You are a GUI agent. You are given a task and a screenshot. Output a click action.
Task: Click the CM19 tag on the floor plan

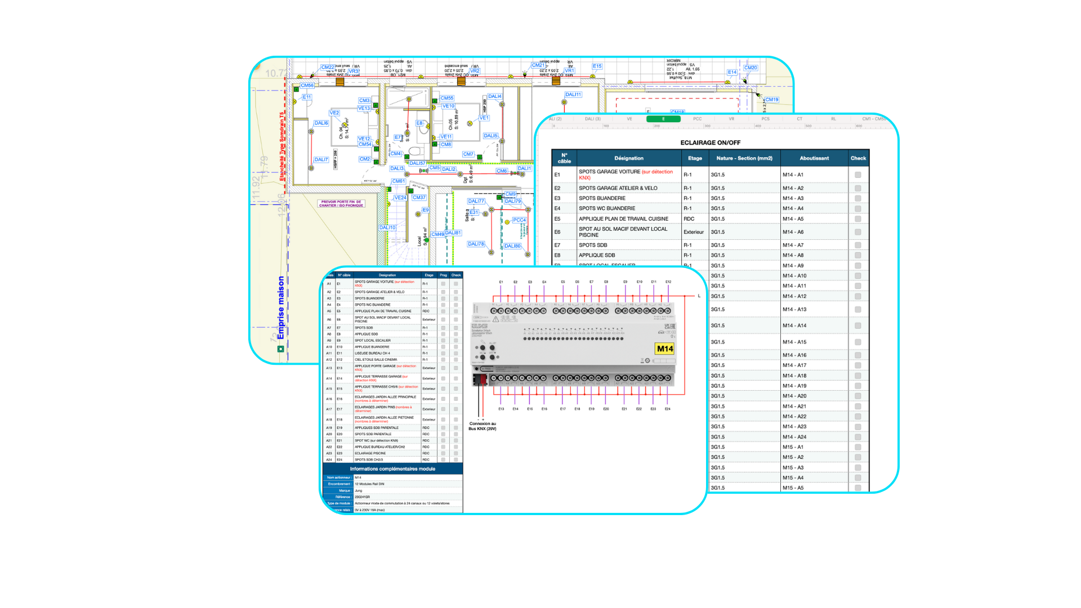pyautogui.click(x=771, y=100)
